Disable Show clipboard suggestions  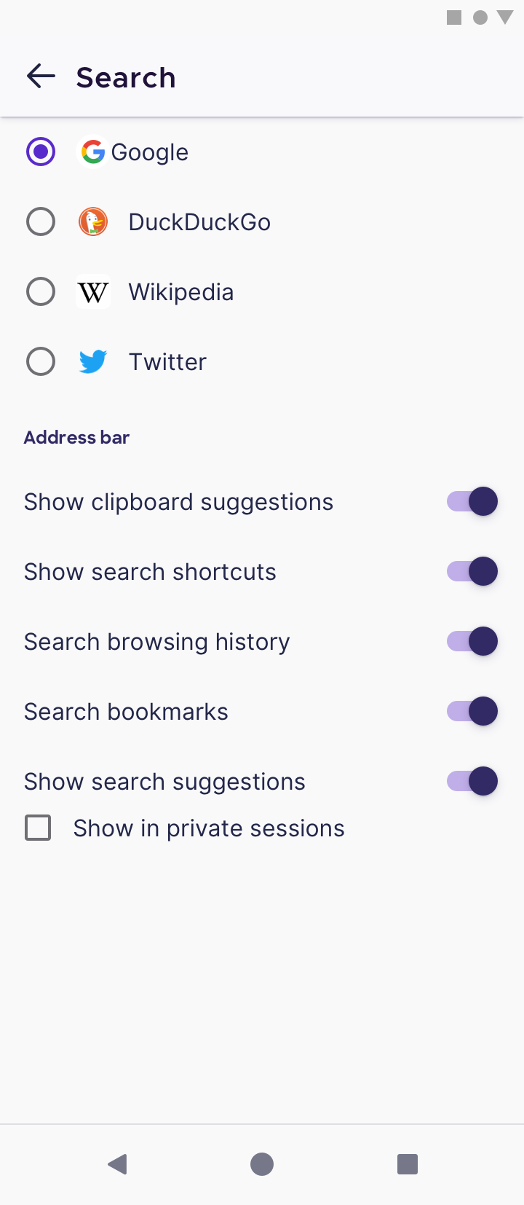click(x=472, y=501)
